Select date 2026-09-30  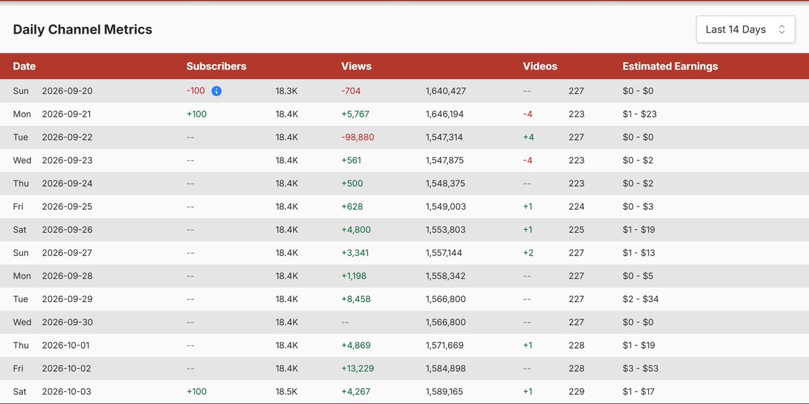[67, 322]
